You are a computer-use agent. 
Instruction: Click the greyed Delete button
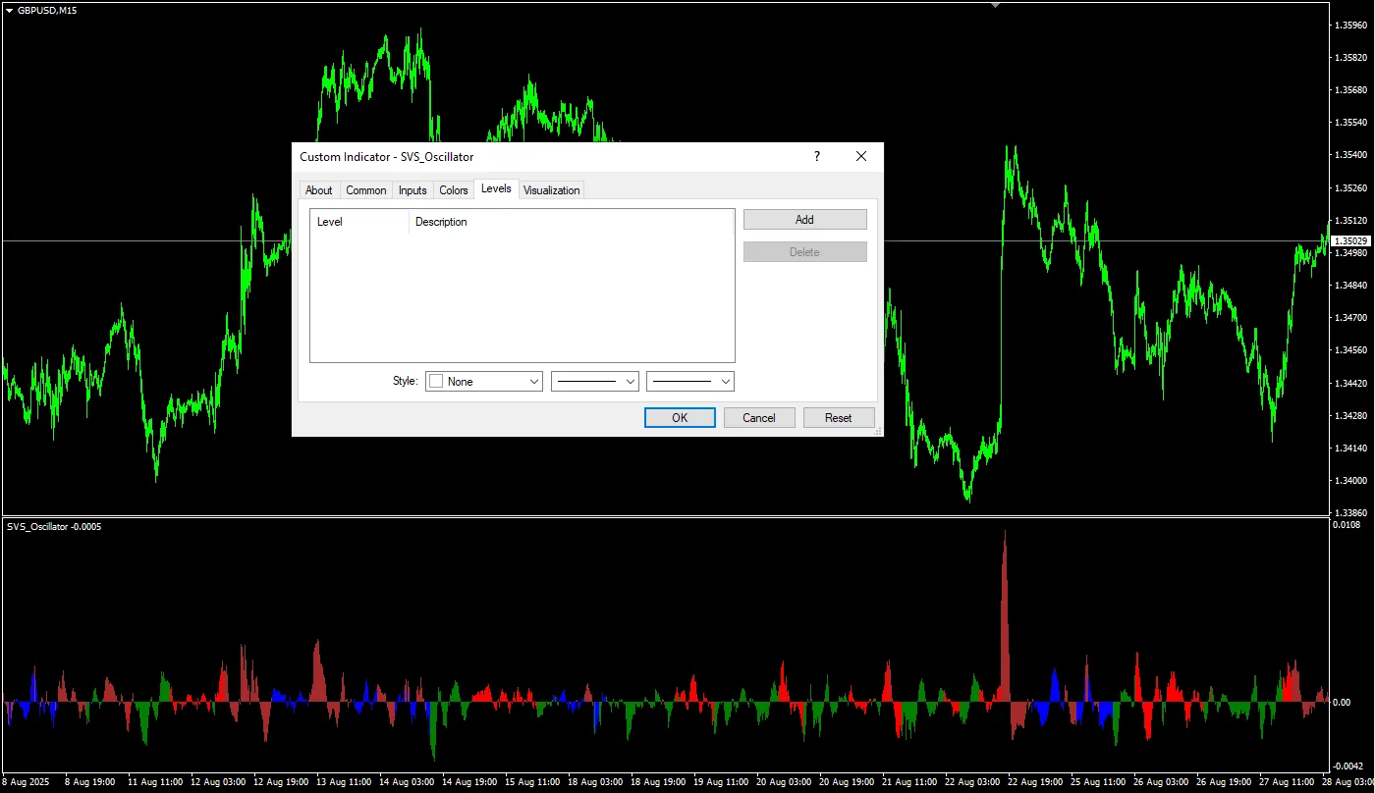point(804,252)
